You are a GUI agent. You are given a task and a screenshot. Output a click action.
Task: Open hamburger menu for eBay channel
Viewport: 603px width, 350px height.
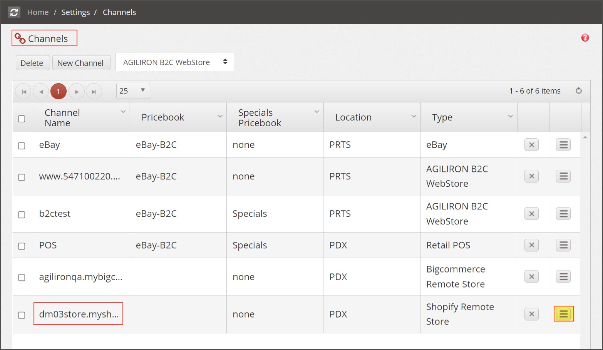[x=563, y=145]
